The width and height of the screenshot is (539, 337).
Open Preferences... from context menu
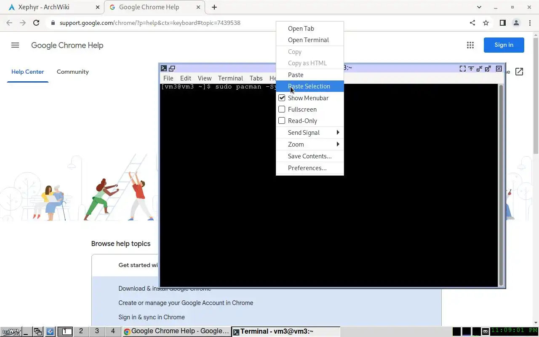pos(310,168)
